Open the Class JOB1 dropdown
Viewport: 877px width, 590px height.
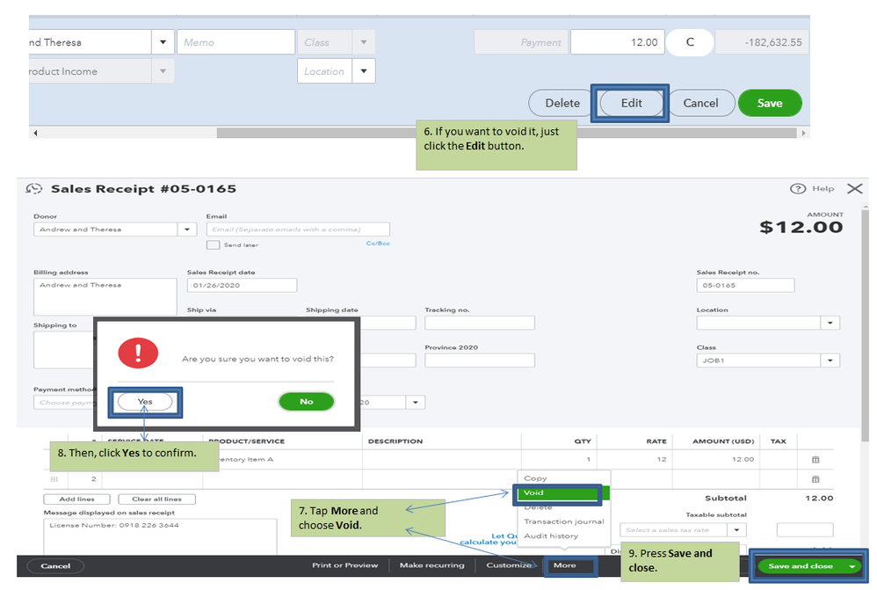830,361
